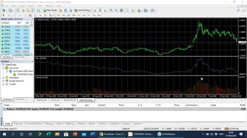
Task: Select the D1 timeframe button
Action: click(x=89, y=15)
